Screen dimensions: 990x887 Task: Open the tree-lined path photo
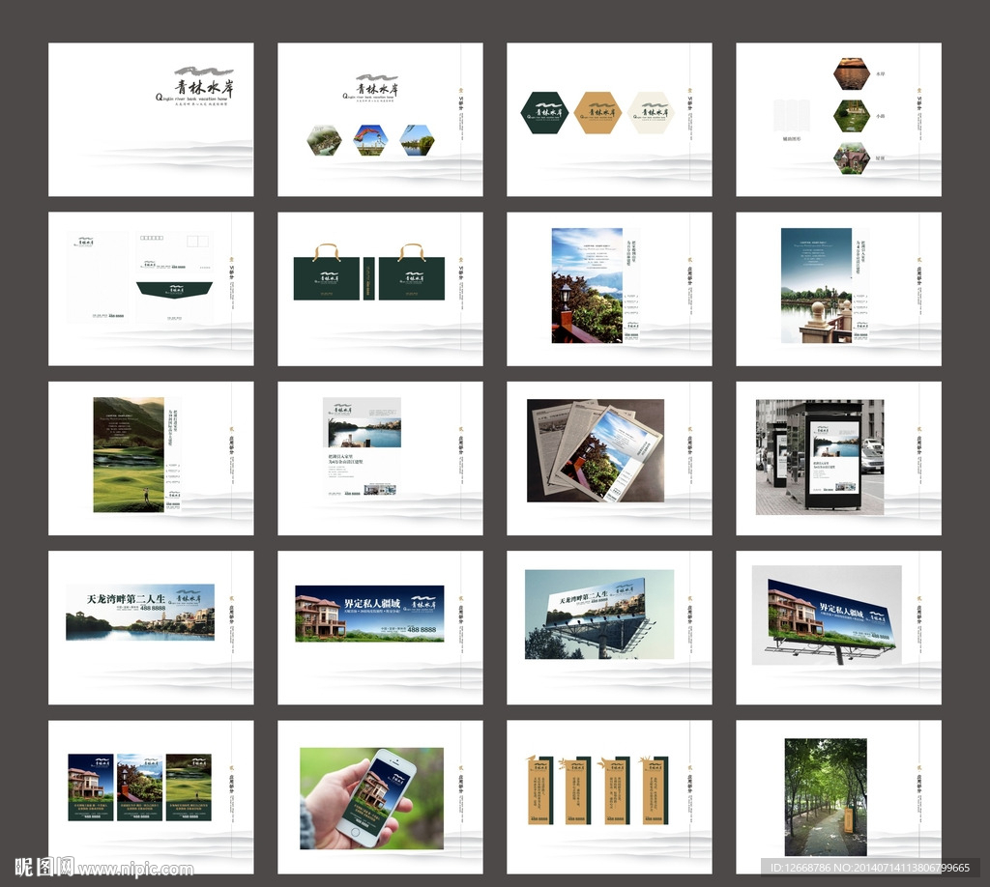click(x=826, y=797)
